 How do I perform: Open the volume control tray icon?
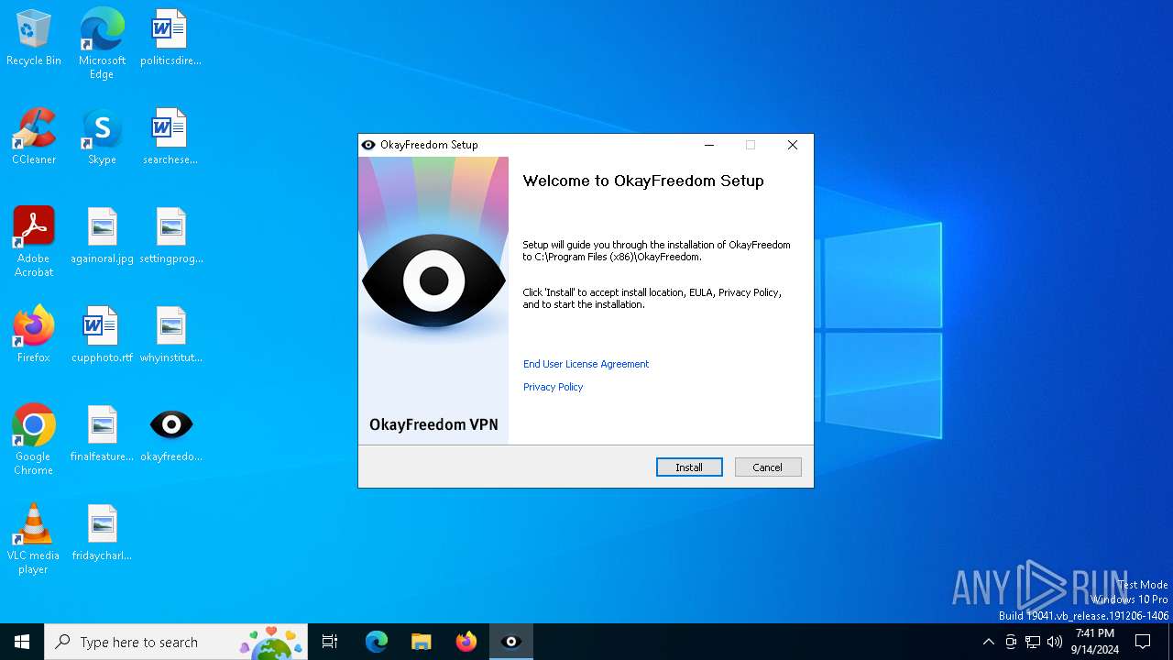coord(1055,642)
